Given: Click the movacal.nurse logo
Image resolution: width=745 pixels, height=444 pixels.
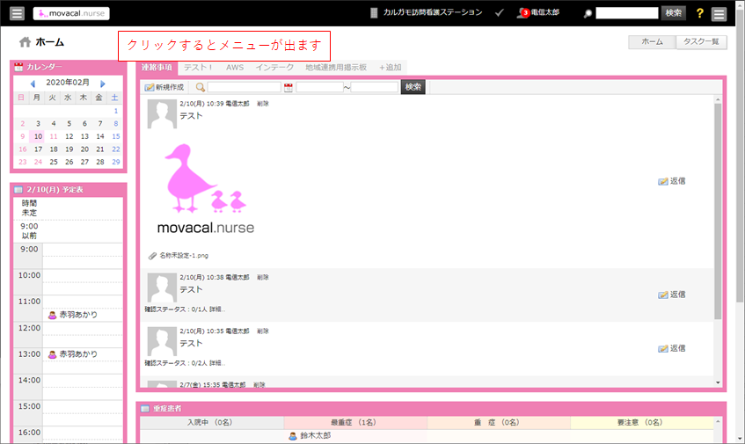Looking at the screenshot, I should [71, 13].
